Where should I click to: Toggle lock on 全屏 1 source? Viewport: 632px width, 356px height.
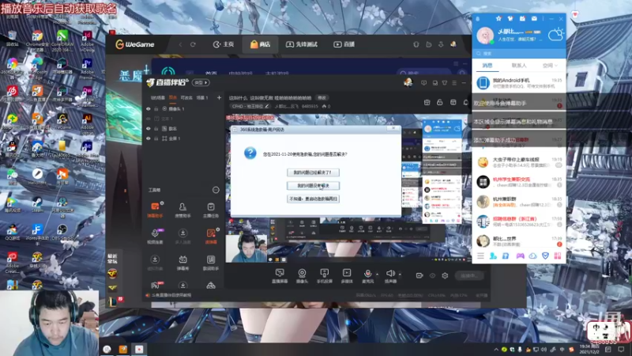tap(156, 138)
